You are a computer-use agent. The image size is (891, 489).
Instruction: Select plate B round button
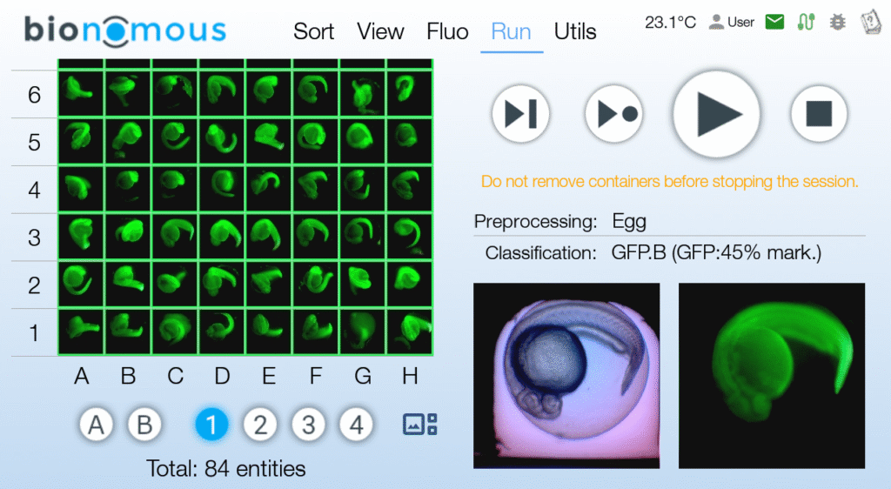145,425
